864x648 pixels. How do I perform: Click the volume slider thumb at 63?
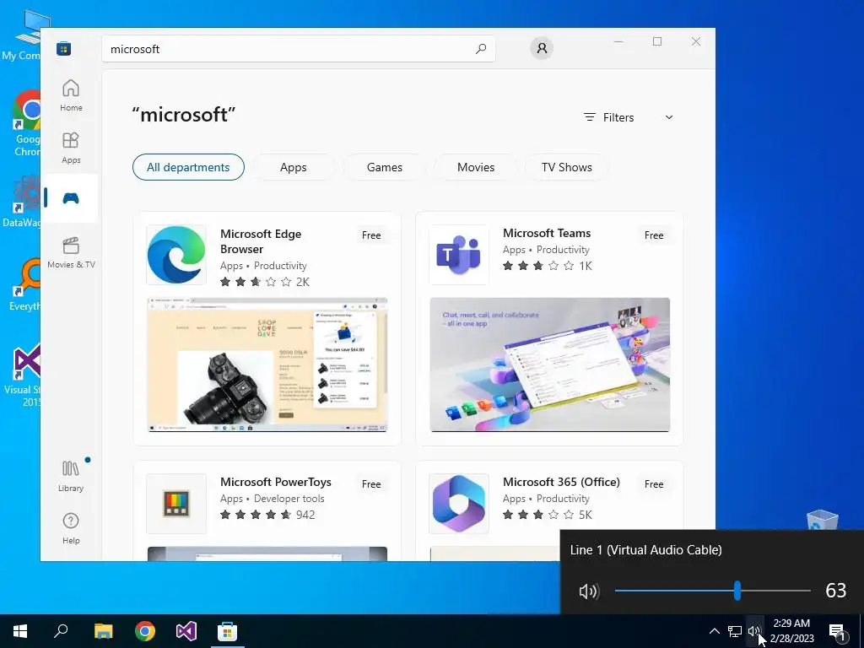[x=737, y=591]
